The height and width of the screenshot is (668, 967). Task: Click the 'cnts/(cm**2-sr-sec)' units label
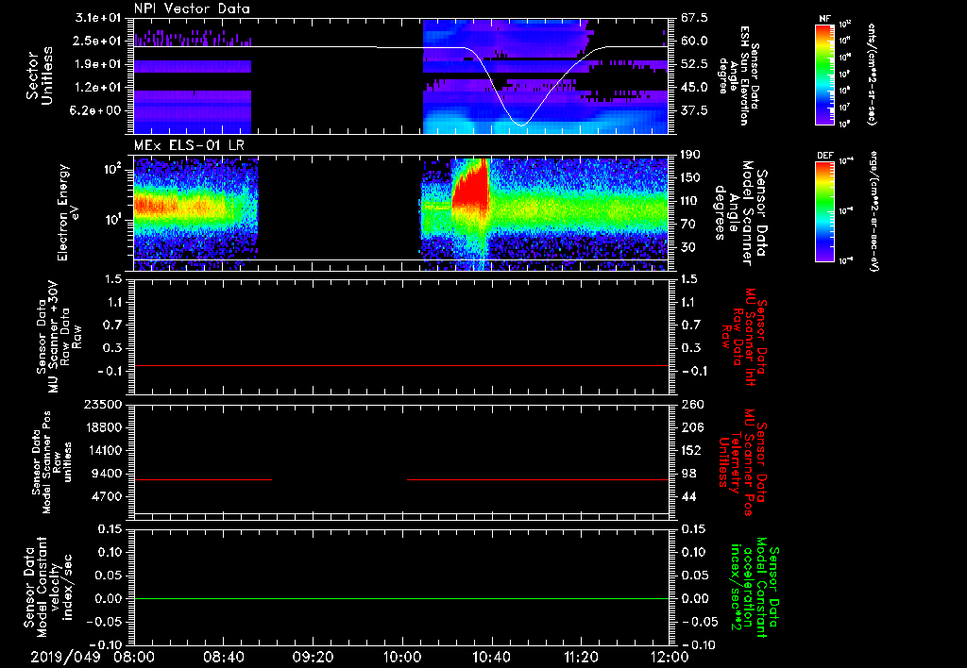[x=872, y=75]
